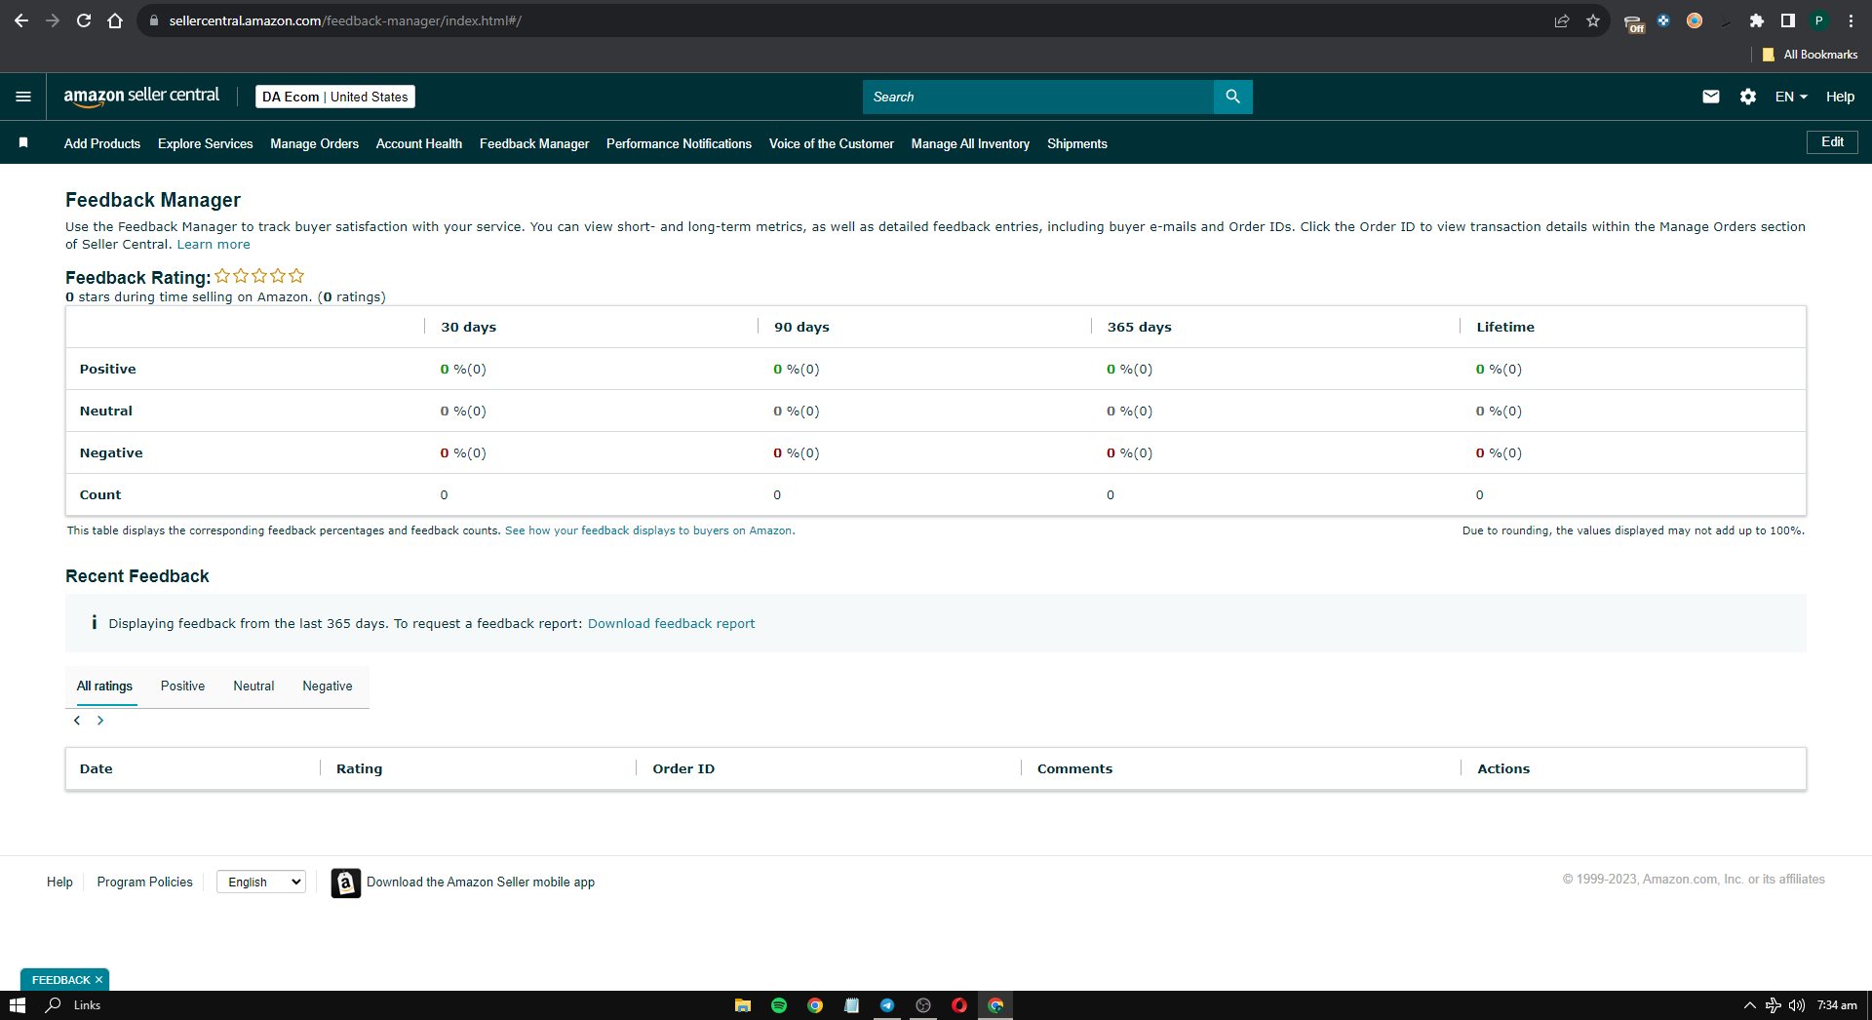This screenshot has width=1872, height=1020.
Task: Click the Amazon Seller Central logo
Action: (x=141, y=96)
